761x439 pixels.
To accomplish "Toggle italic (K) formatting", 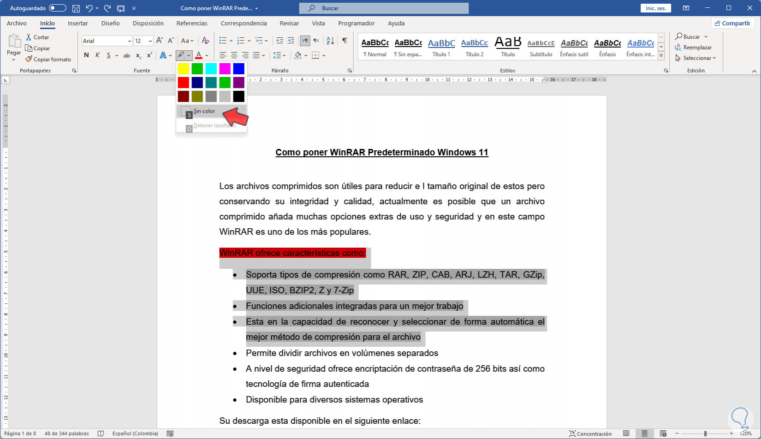I will pos(97,55).
